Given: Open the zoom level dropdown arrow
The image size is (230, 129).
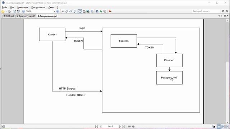Looking at the screenshot, I should tap(54, 11).
